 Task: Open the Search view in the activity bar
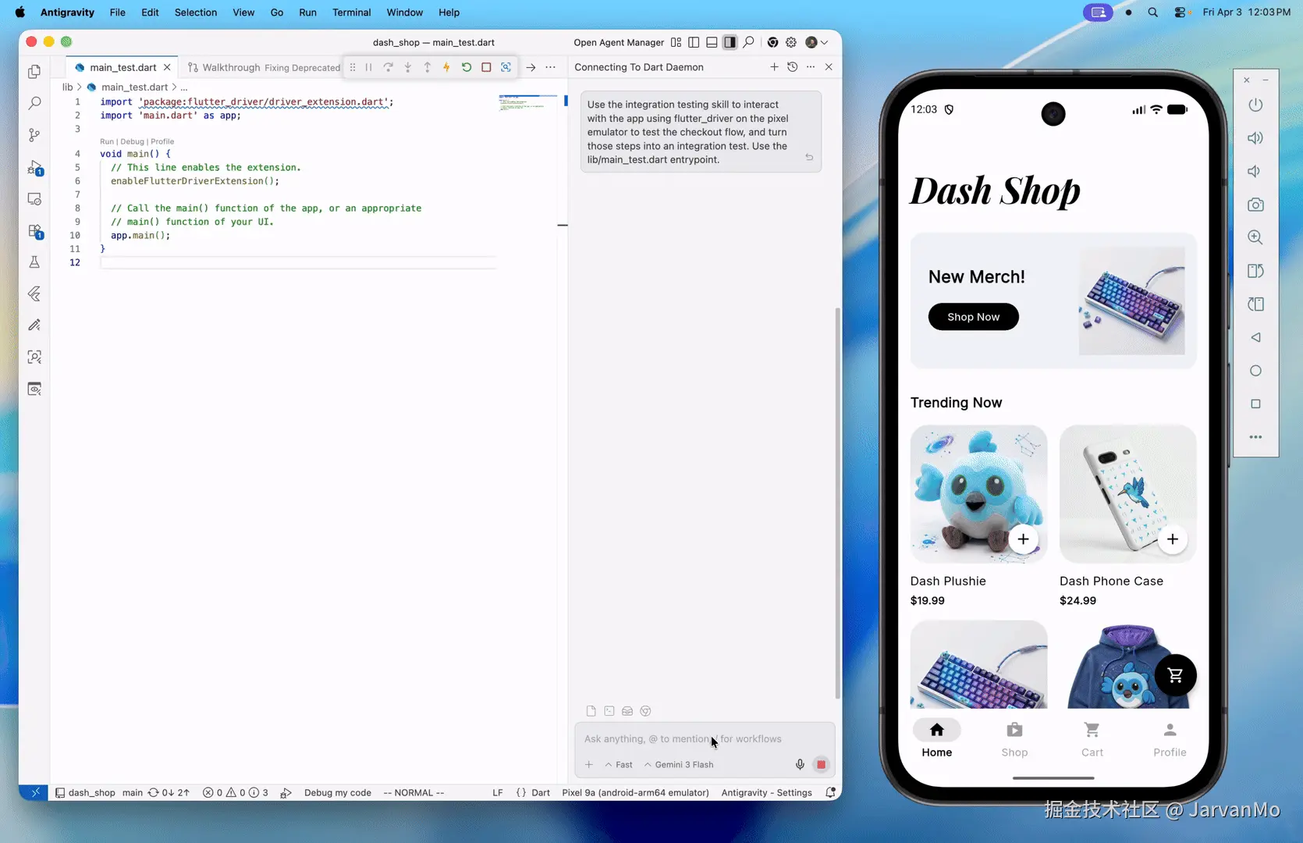click(x=34, y=103)
